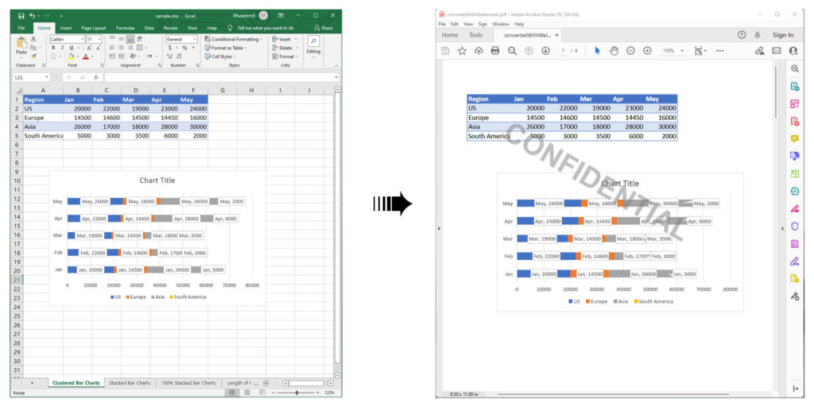Viewport: 814px width, 407px height.
Task: Toggle Italic formatting in Excel
Action: point(62,48)
